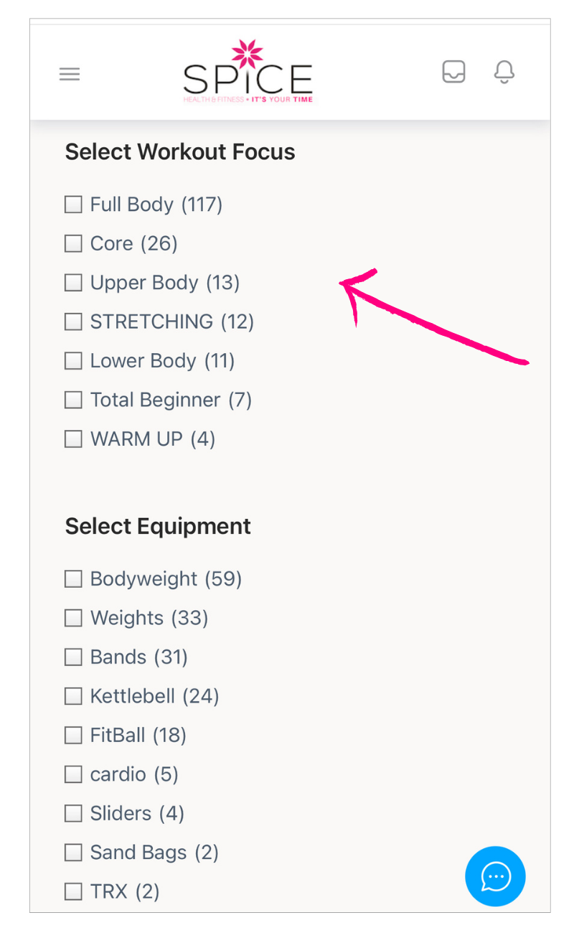Select the Upper Body checkbox
This screenshot has height=933, width=574.
pos(73,283)
